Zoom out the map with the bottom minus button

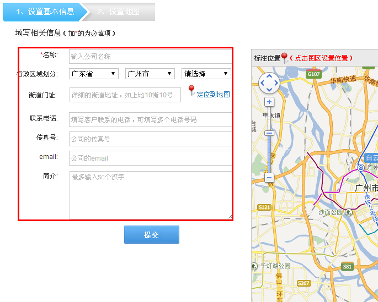point(269,178)
